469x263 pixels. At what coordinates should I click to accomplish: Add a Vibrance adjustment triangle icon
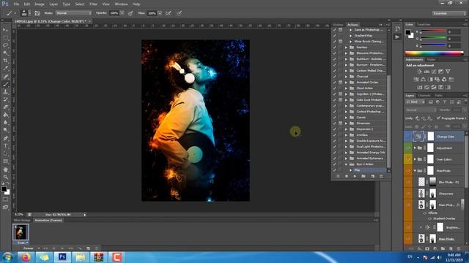pyautogui.click(x=448, y=72)
